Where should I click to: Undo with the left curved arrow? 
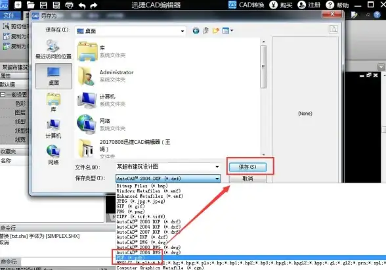[x=82, y=5]
